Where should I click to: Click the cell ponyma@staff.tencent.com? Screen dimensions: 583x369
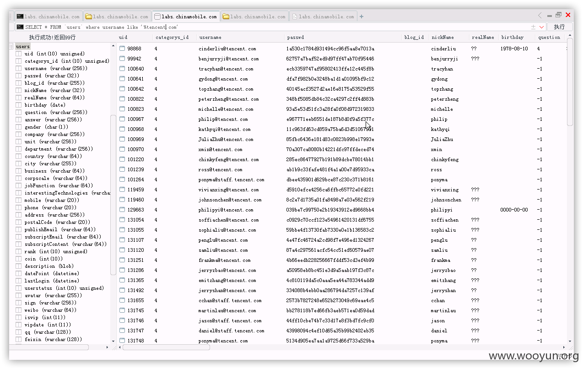(x=231, y=179)
